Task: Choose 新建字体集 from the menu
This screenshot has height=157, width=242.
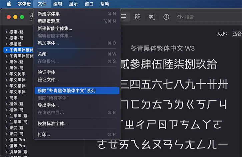Action: (x=77, y=14)
